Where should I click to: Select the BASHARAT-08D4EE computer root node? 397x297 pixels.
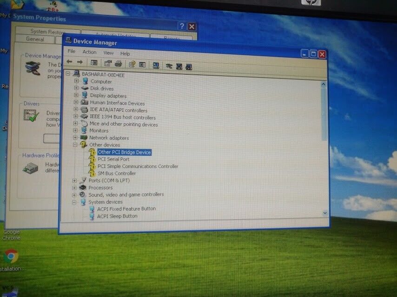pyautogui.click(x=103, y=75)
